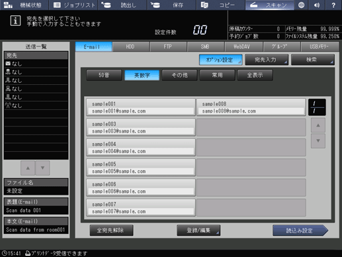
Task: Open the 検索 search function
Action: 313,60
